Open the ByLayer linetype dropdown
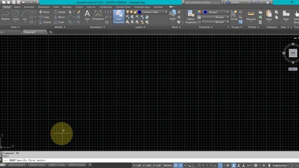Image resolution: width=299 pixels, height=168 pixels. 215,22
